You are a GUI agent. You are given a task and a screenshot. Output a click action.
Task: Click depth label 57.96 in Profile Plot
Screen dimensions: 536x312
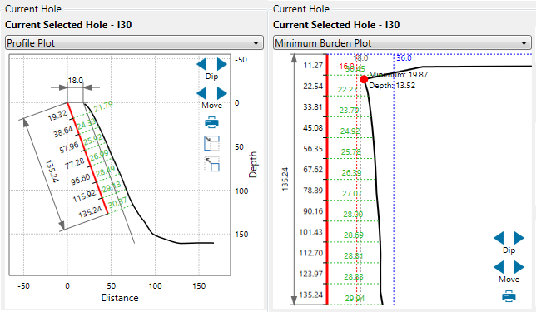(x=69, y=147)
